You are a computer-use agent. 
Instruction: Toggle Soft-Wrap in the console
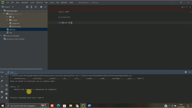[x=7, y=85]
